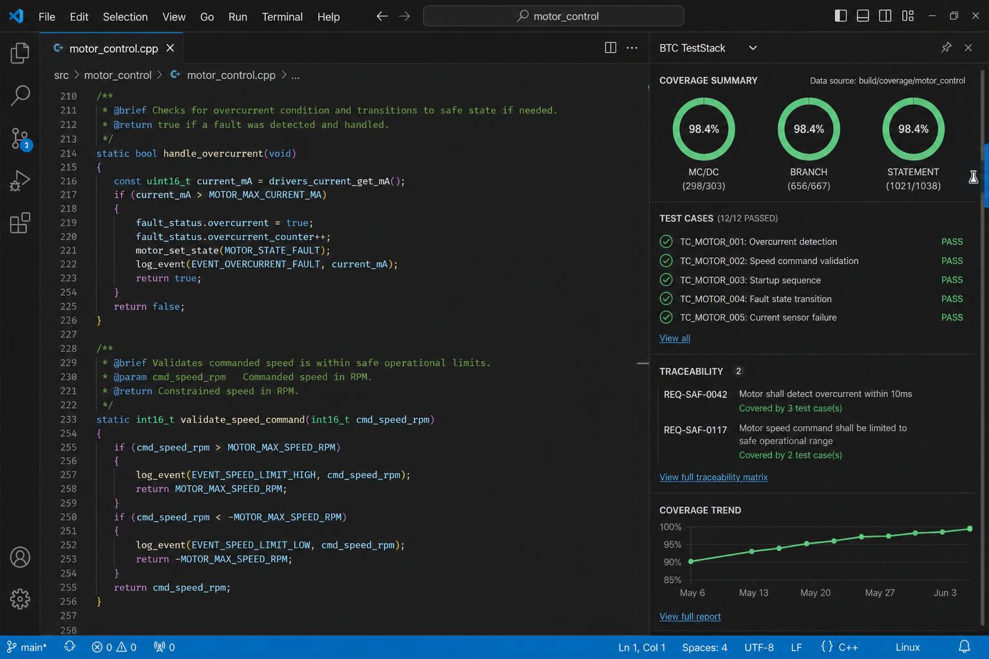Pin the BTC TestStack panel
Screen dimensions: 989x659
tap(946, 48)
